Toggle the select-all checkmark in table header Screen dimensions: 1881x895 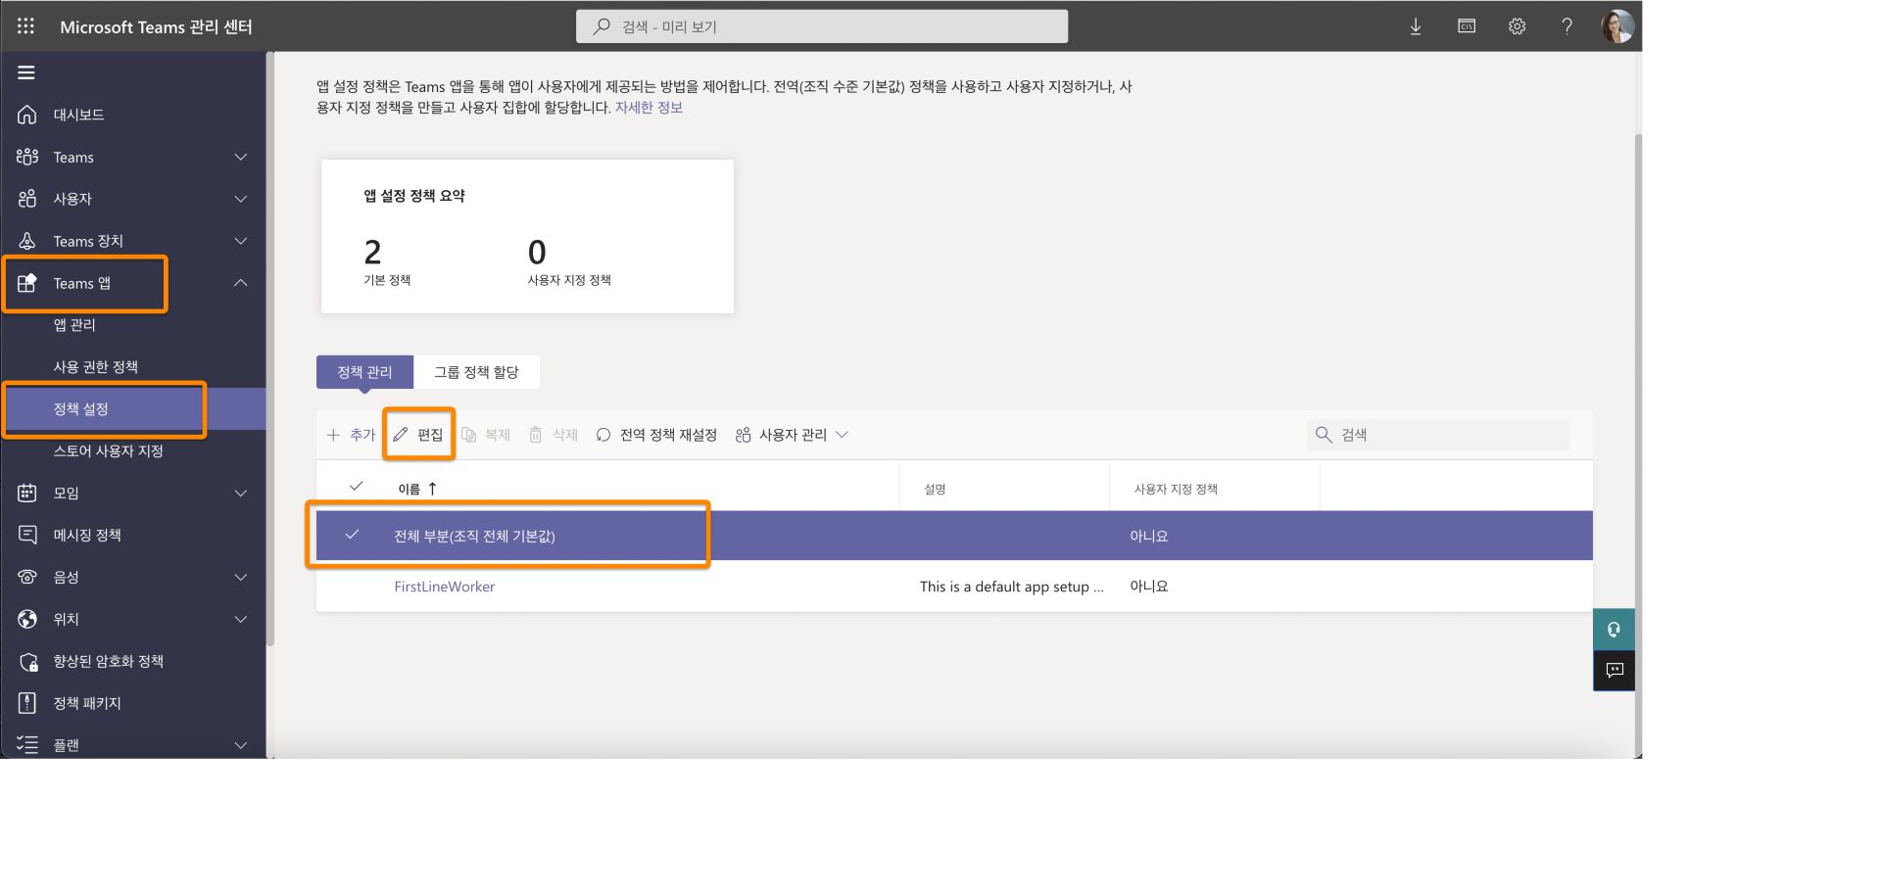coord(356,487)
